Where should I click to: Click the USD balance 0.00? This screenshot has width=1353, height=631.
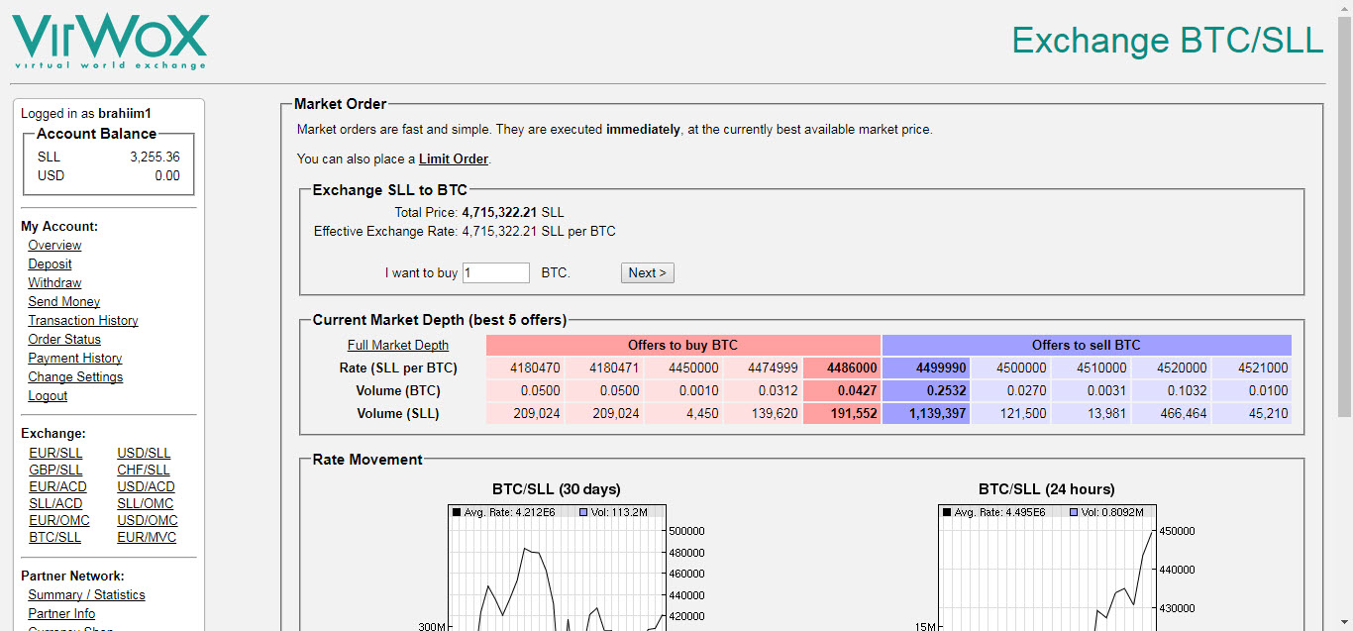click(167, 176)
